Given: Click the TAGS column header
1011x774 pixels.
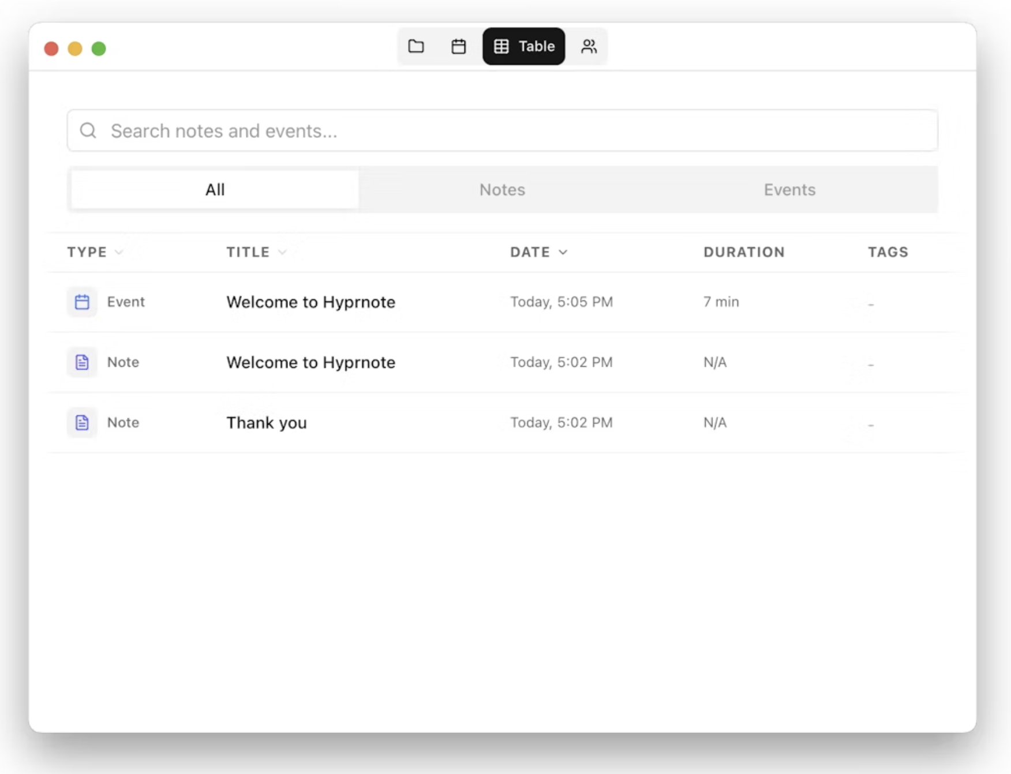Looking at the screenshot, I should tap(888, 252).
